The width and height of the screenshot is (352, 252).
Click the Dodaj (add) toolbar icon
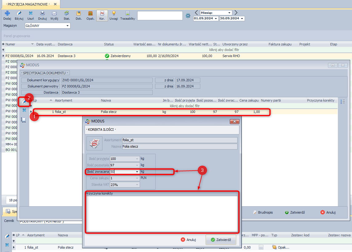[7, 15]
